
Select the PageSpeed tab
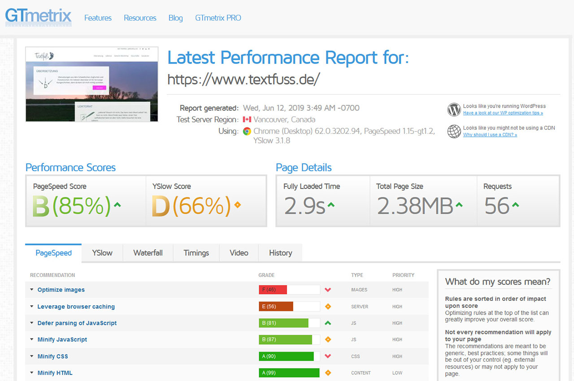tap(53, 253)
